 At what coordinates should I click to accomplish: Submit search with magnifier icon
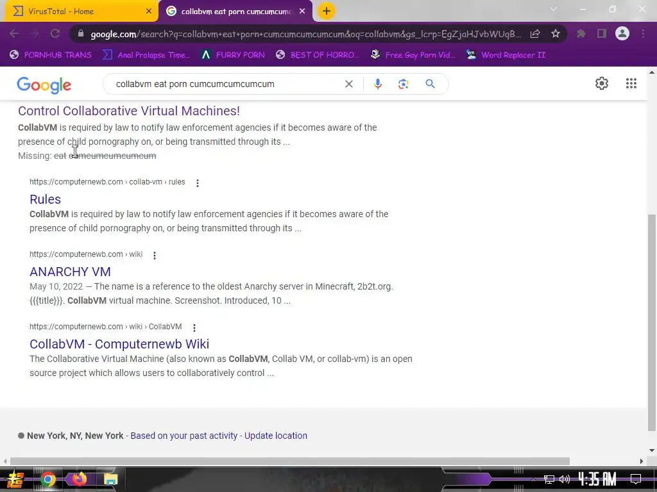430,84
